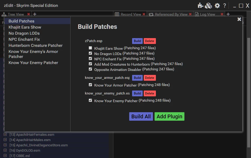Switch to the Record View tab
This screenshot has height=158, width=251.
coord(131,14)
